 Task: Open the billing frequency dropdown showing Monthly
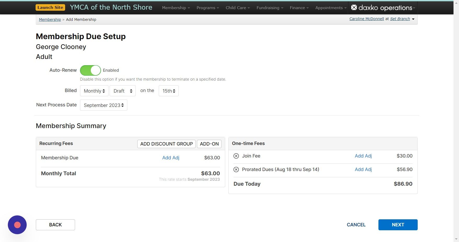pyautogui.click(x=94, y=91)
